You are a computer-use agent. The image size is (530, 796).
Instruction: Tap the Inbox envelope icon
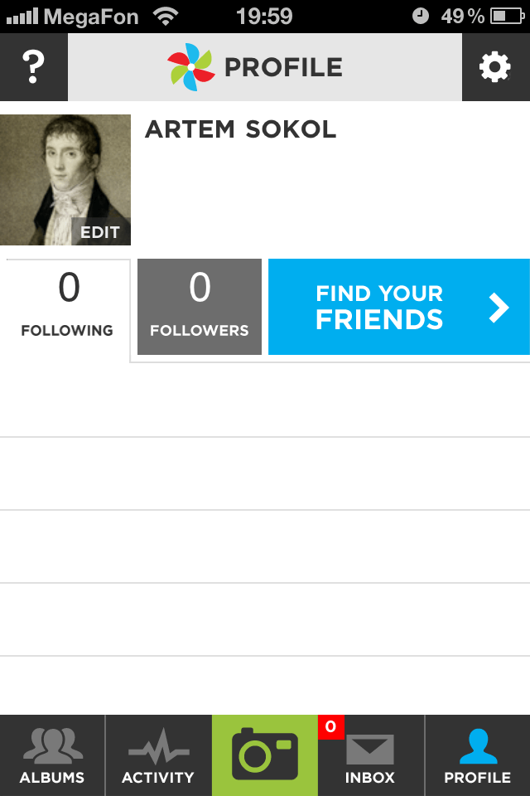pos(370,750)
